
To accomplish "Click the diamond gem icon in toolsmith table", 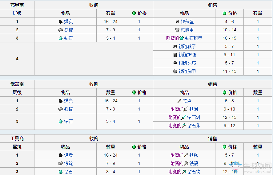I will pyautogui.click(x=60, y=172).
